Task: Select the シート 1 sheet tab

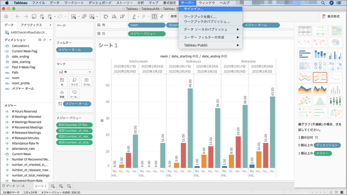Action: pos(41,186)
